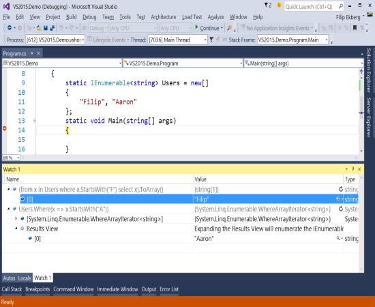
Task: Click the yellow feedback smiley icon
Action: click(279, 5)
